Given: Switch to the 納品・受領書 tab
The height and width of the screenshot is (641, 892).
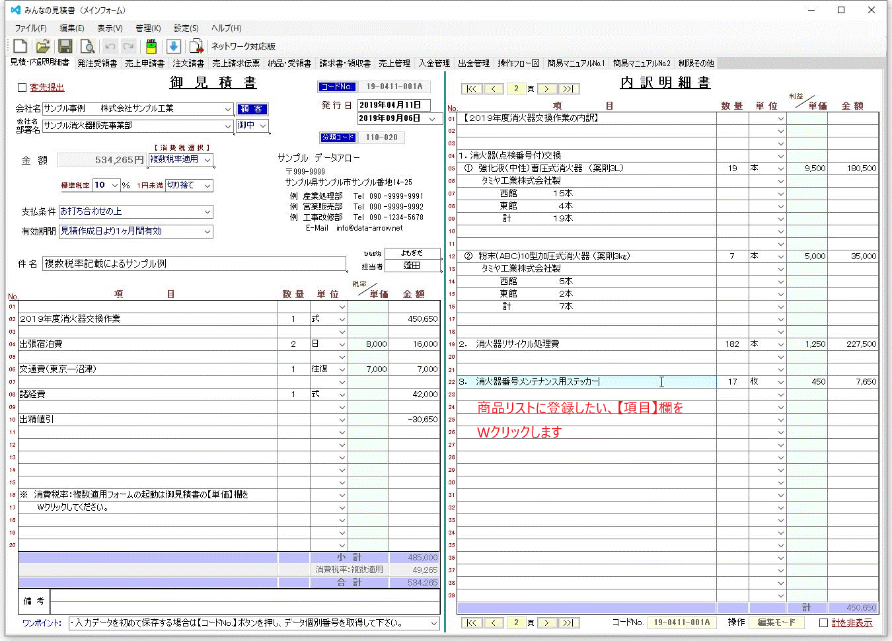Looking at the screenshot, I should click(289, 63).
